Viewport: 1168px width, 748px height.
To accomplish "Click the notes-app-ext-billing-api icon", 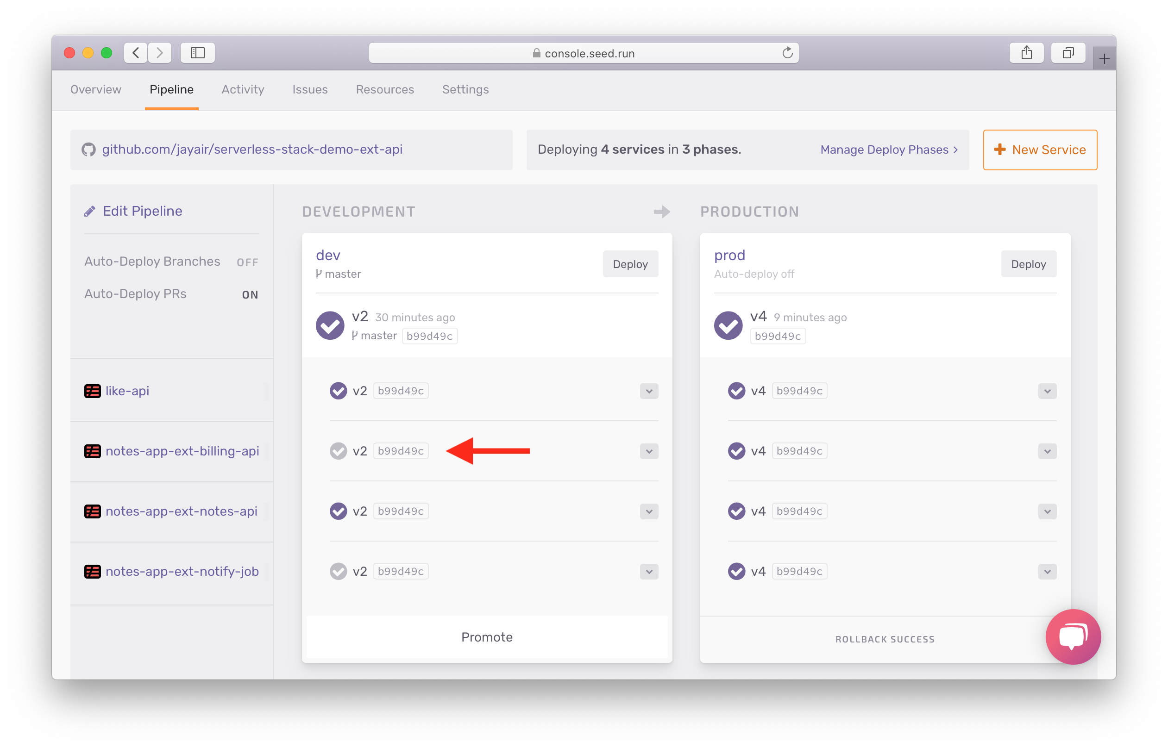I will tap(92, 451).
